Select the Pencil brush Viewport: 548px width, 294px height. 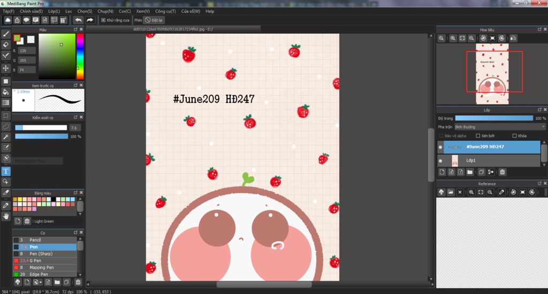[x=45, y=240]
